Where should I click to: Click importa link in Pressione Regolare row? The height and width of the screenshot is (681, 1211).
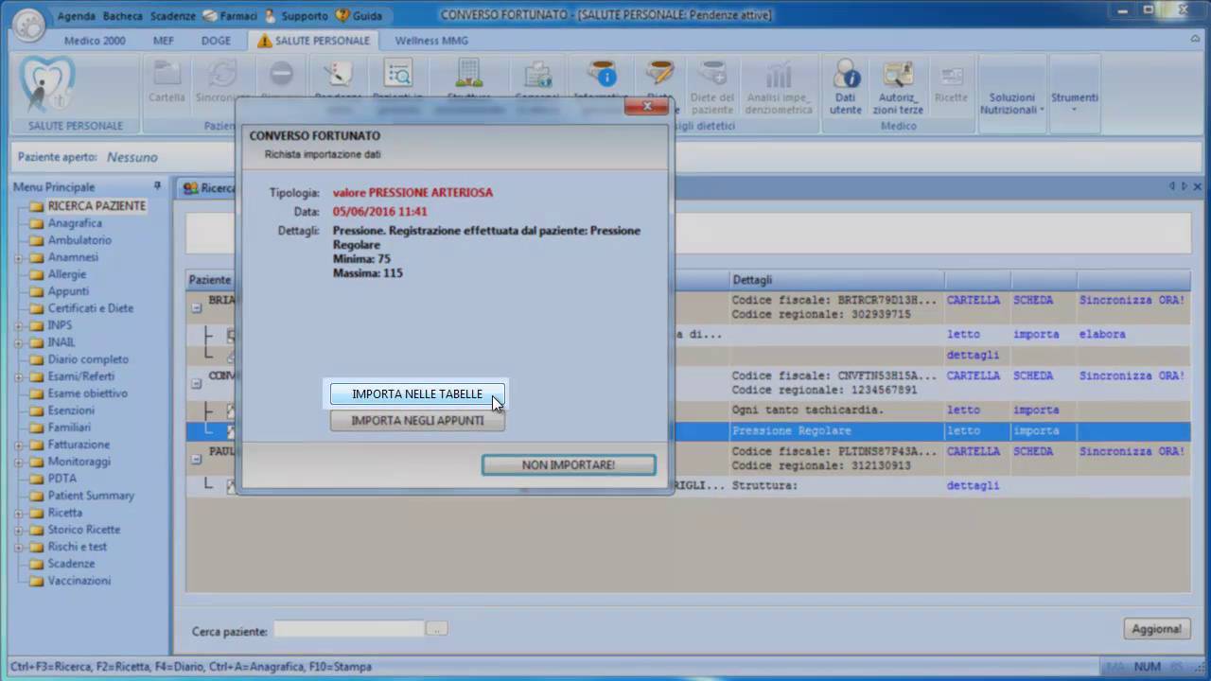(1036, 430)
